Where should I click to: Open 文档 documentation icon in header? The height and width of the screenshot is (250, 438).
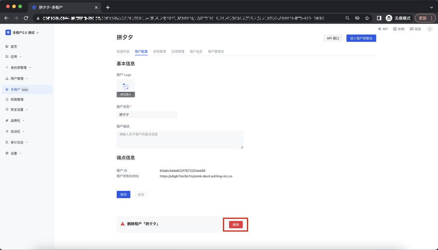tap(395, 29)
